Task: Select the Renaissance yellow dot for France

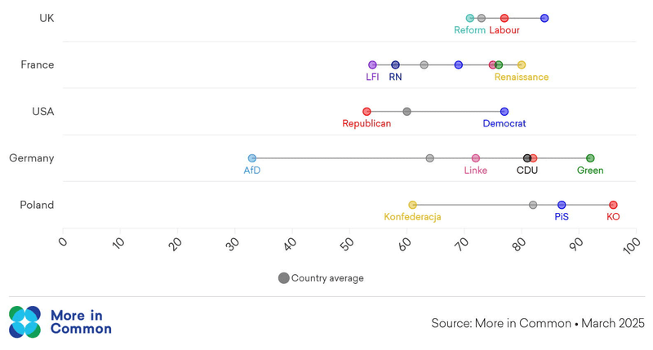Action: [x=522, y=65]
